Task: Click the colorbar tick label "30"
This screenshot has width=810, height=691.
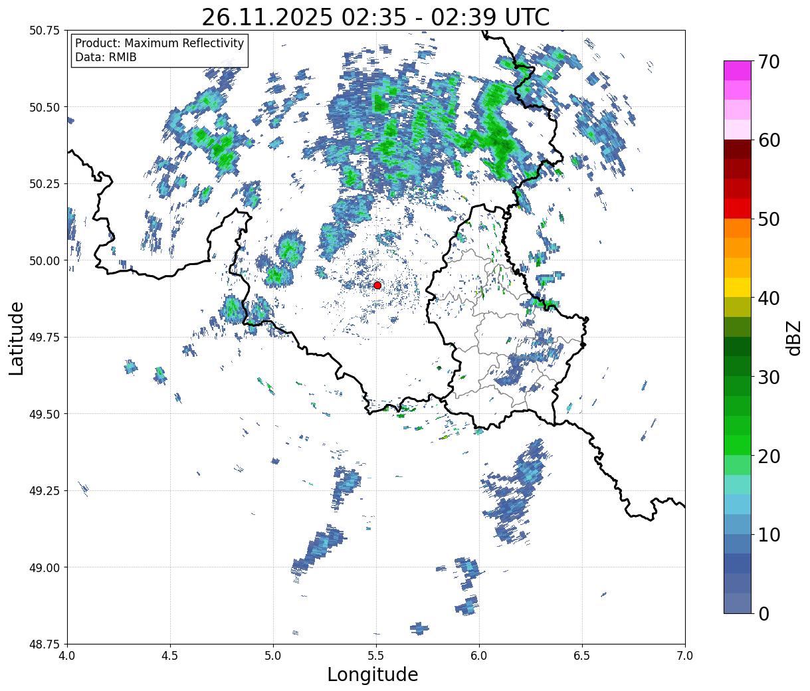Action: coord(769,377)
